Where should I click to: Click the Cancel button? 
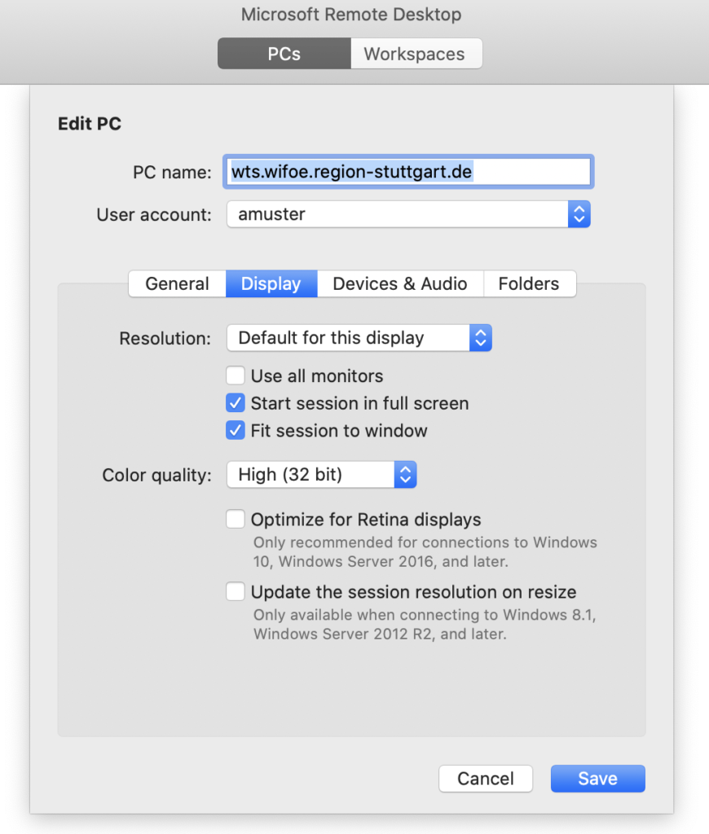[x=486, y=779]
